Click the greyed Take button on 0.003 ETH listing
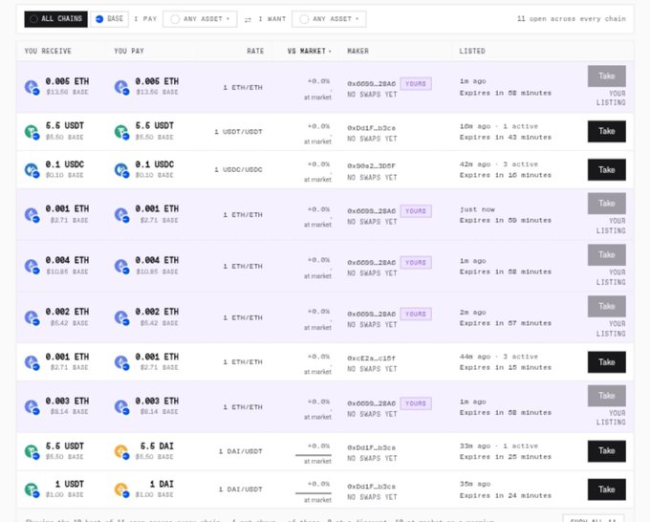 (606, 396)
